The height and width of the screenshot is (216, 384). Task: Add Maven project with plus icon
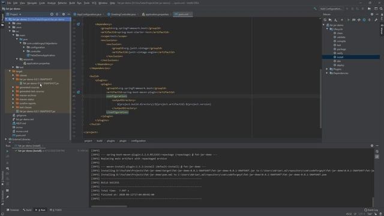pos(342,20)
